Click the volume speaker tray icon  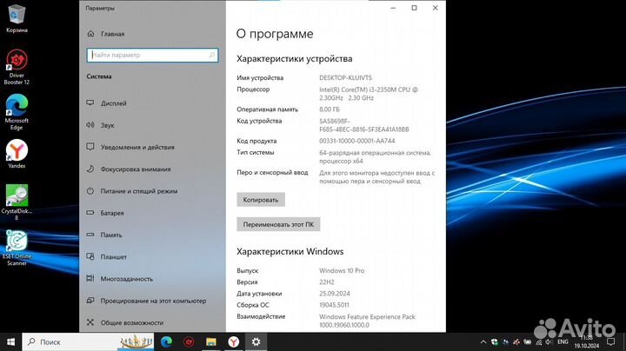point(549,342)
